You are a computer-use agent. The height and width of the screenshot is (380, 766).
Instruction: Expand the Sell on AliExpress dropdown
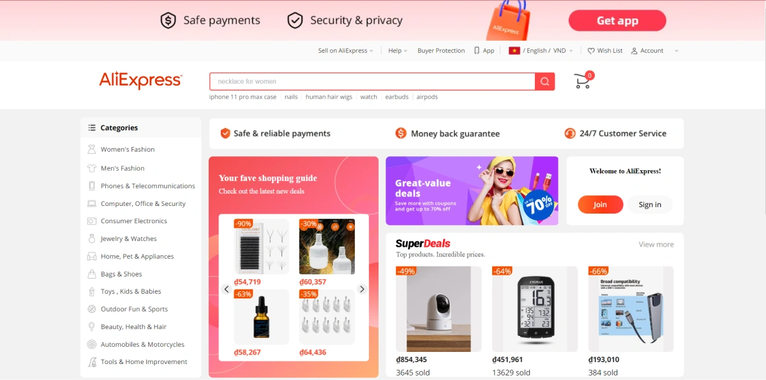coord(345,51)
